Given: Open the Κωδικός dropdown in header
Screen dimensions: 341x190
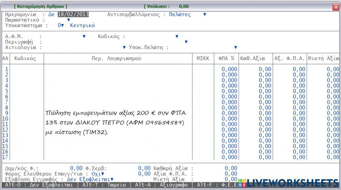Looking at the screenshot, I should [177, 36].
